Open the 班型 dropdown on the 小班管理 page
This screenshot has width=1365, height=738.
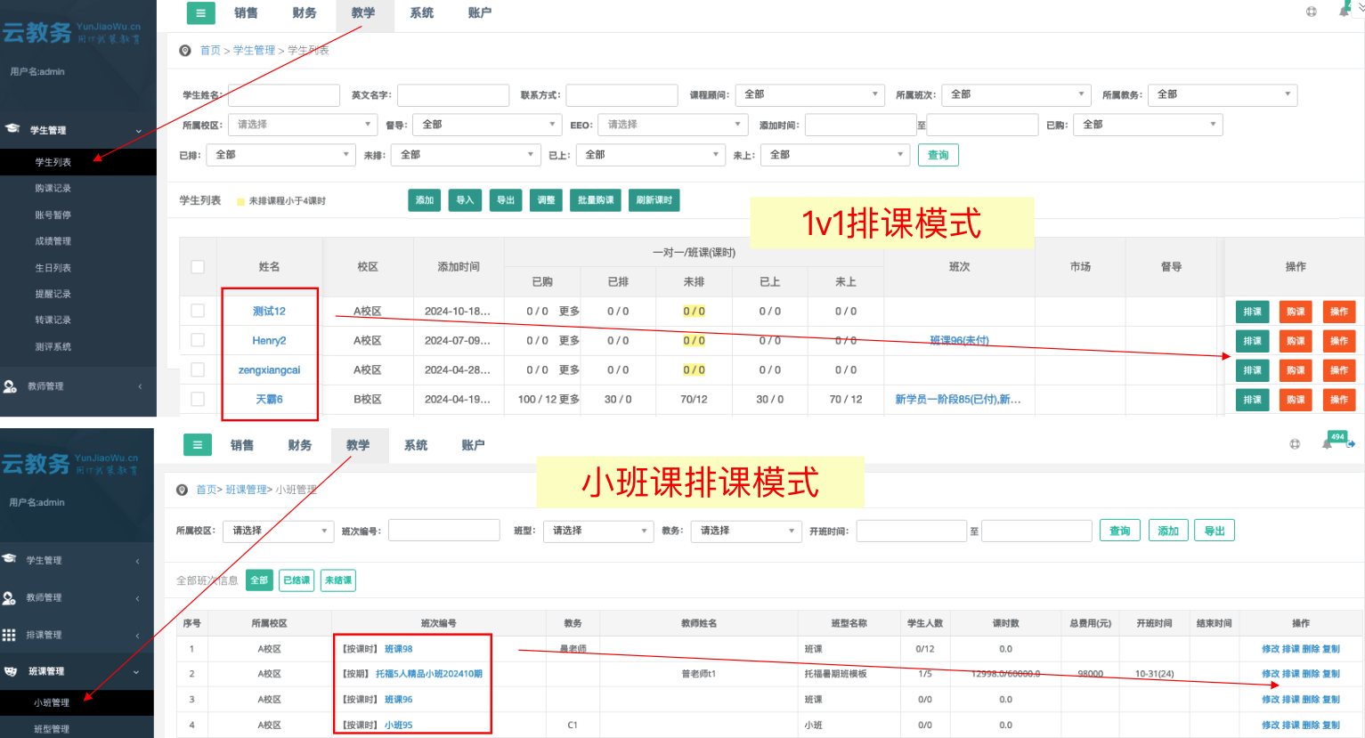coord(598,531)
